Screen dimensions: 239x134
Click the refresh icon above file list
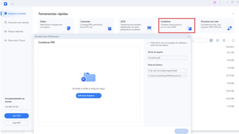233,40
